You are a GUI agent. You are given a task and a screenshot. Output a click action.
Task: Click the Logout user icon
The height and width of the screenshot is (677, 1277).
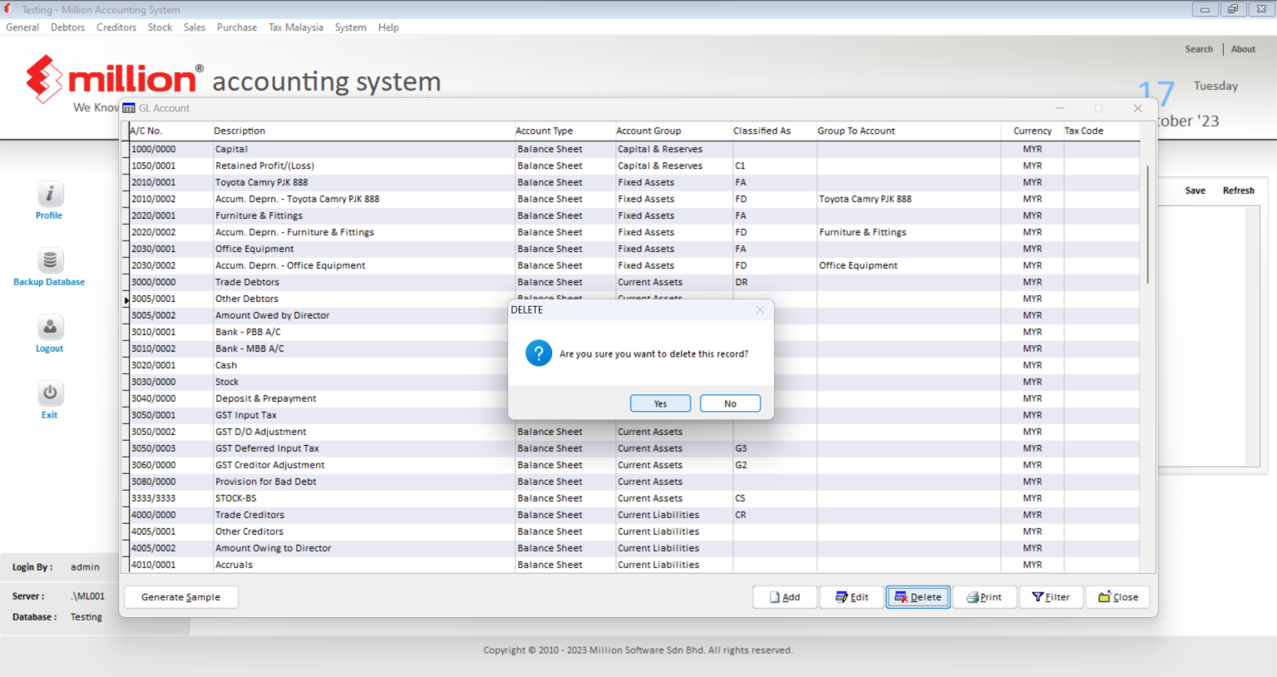[x=50, y=327]
